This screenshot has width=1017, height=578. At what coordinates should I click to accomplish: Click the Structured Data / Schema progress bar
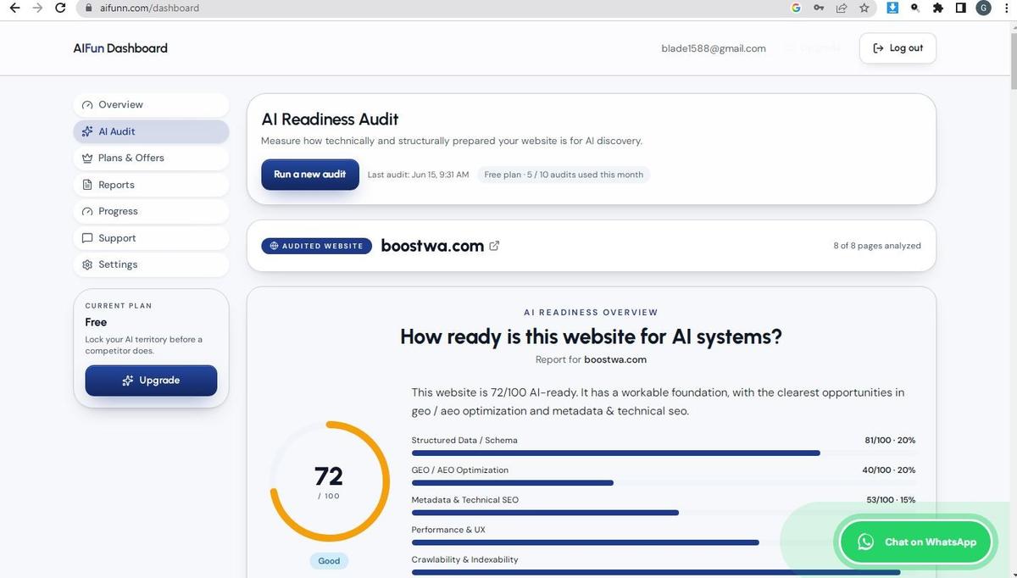[664, 453]
